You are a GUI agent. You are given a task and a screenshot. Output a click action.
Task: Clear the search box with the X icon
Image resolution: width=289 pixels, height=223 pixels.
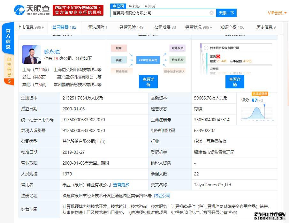(x=211, y=13)
